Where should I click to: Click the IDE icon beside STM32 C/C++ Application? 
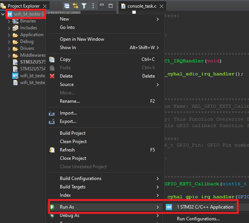point(169,207)
